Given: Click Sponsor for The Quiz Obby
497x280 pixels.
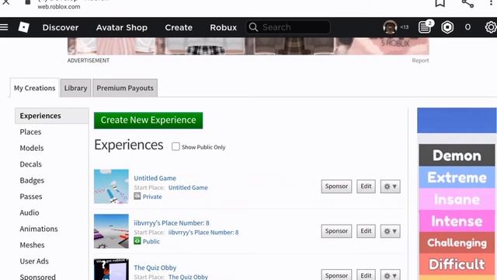Looking at the screenshot, I should pyautogui.click(x=336, y=275).
